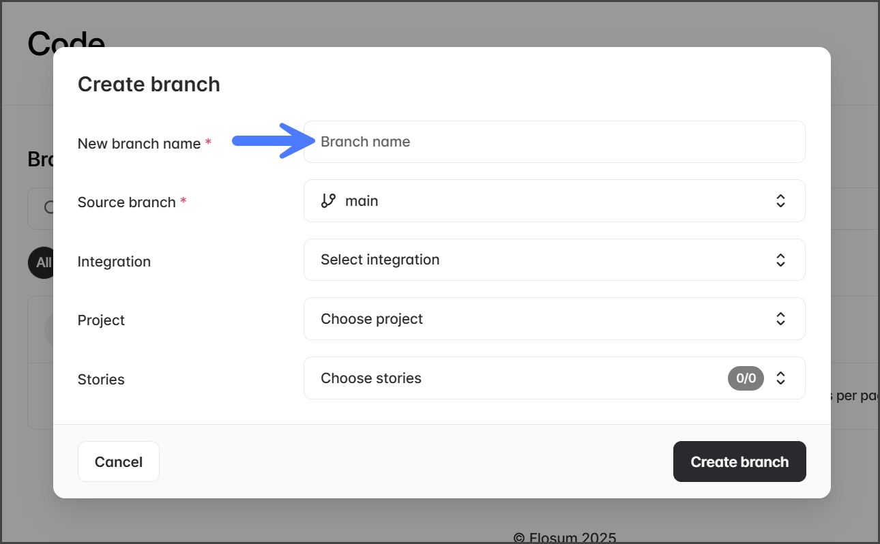Click the Source branch up-down chevron icon

point(780,201)
